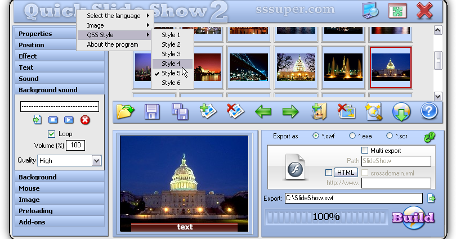This screenshot has width=456, height=239.
Task: Click inside the Volume (%) field
Action: [x=75, y=145]
